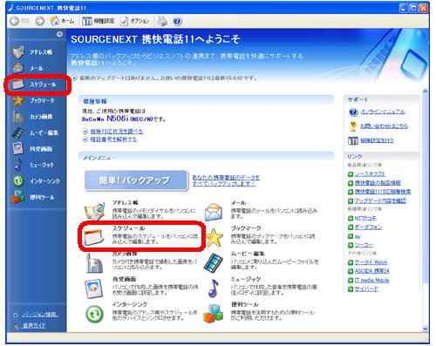436x346 pixels.
Task: Click the 簡単！バックアップ button
Action: click(x=136, y=180)
